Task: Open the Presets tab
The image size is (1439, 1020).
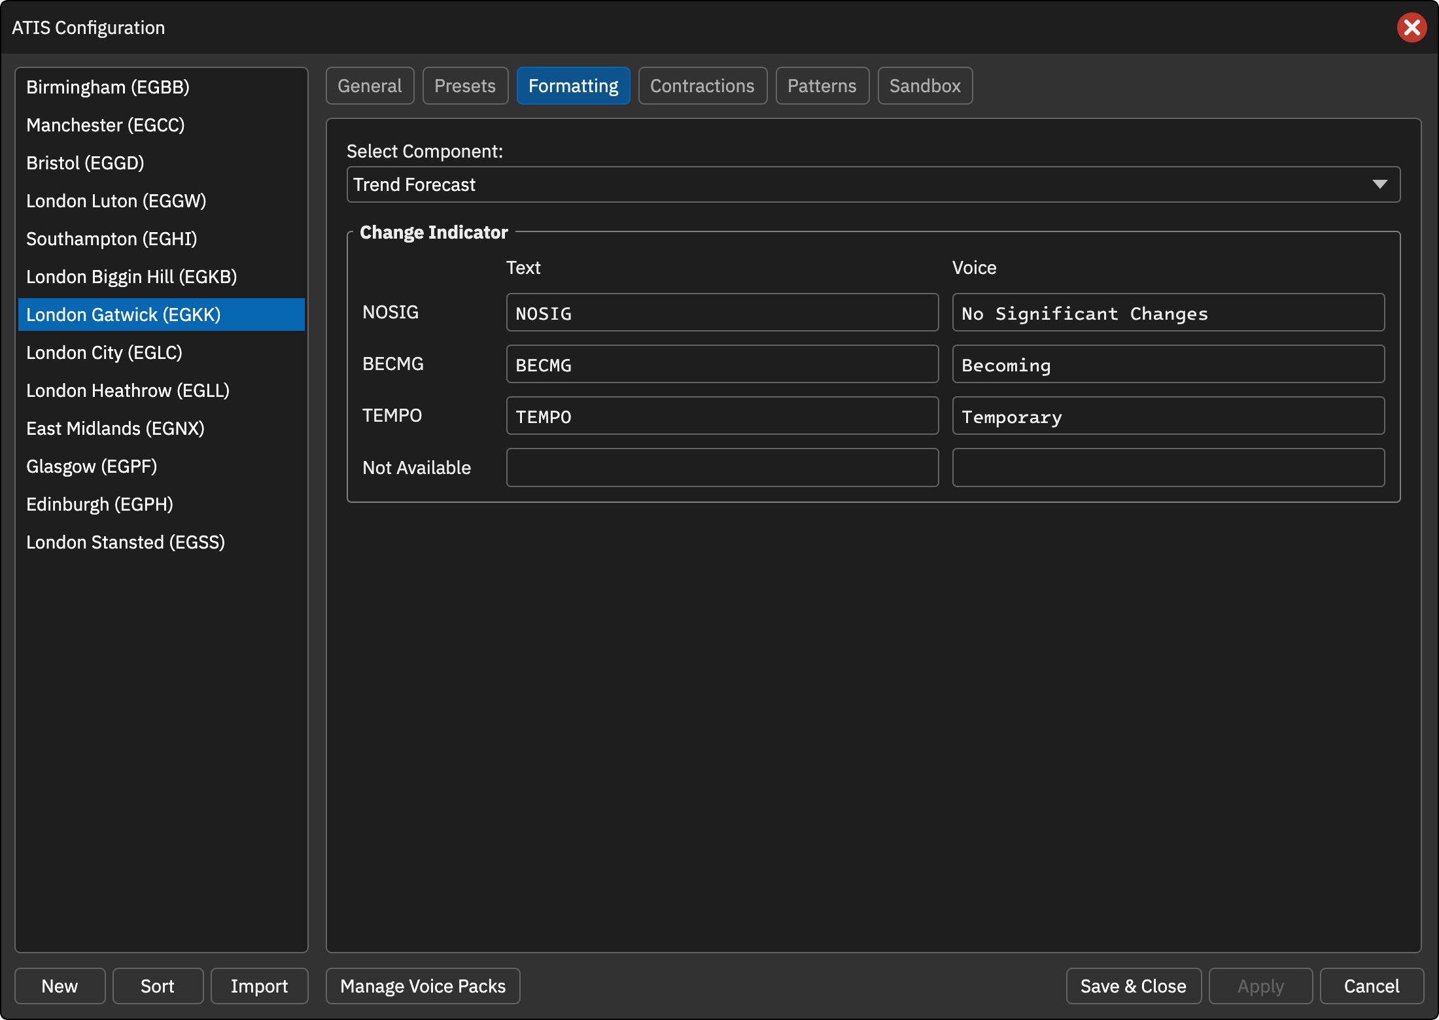Action: coord(465,86)
